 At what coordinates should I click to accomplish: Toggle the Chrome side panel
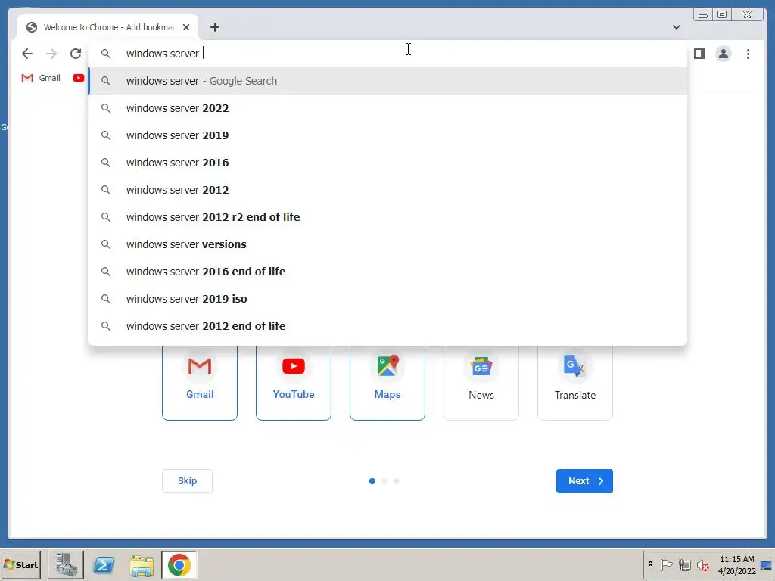[x=699, y=54]
